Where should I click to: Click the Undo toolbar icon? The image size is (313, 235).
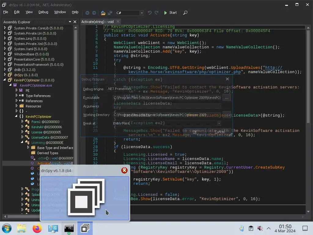(x=149, y=13)
